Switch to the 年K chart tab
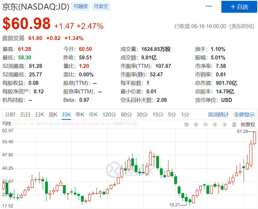 tap(93, 115)
